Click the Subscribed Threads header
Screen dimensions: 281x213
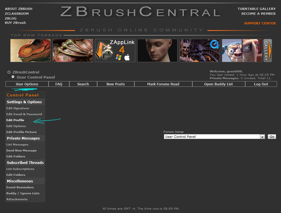25,162
